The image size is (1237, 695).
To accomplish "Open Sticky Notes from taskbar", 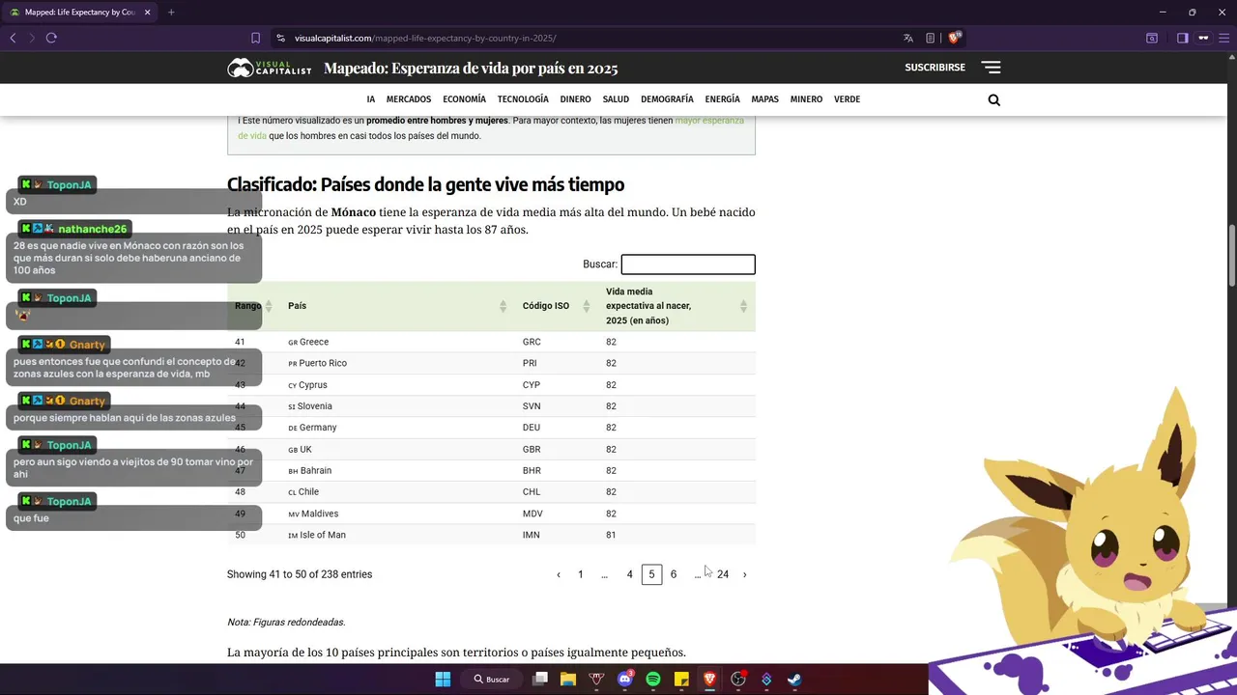I will coord(681,679).
